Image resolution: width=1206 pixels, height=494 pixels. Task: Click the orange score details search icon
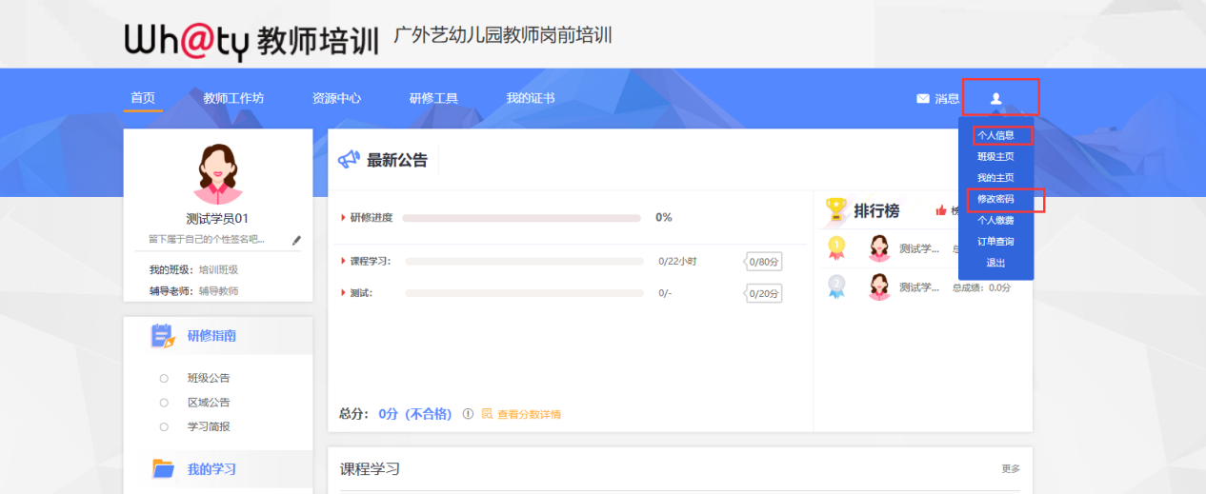point(487,414)
